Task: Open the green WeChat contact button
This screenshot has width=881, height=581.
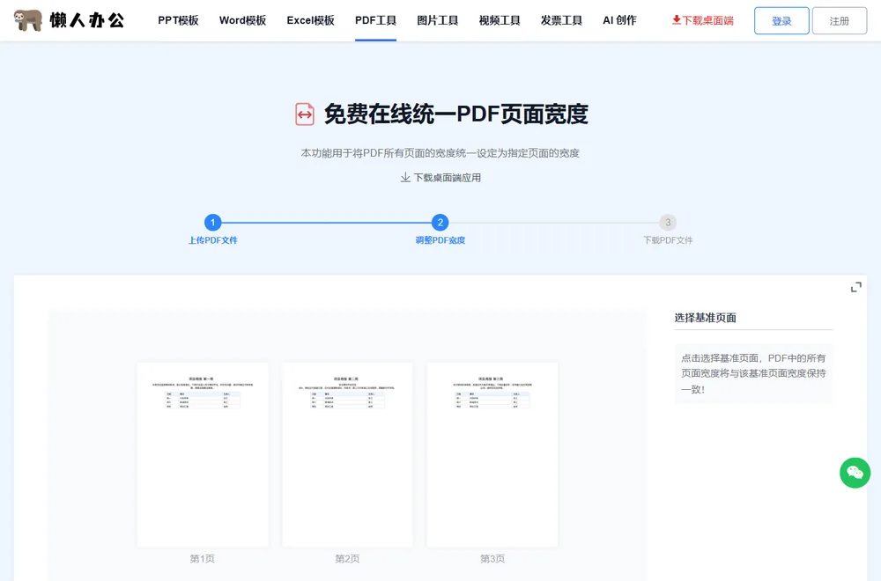Action: [x=855, y=473]
